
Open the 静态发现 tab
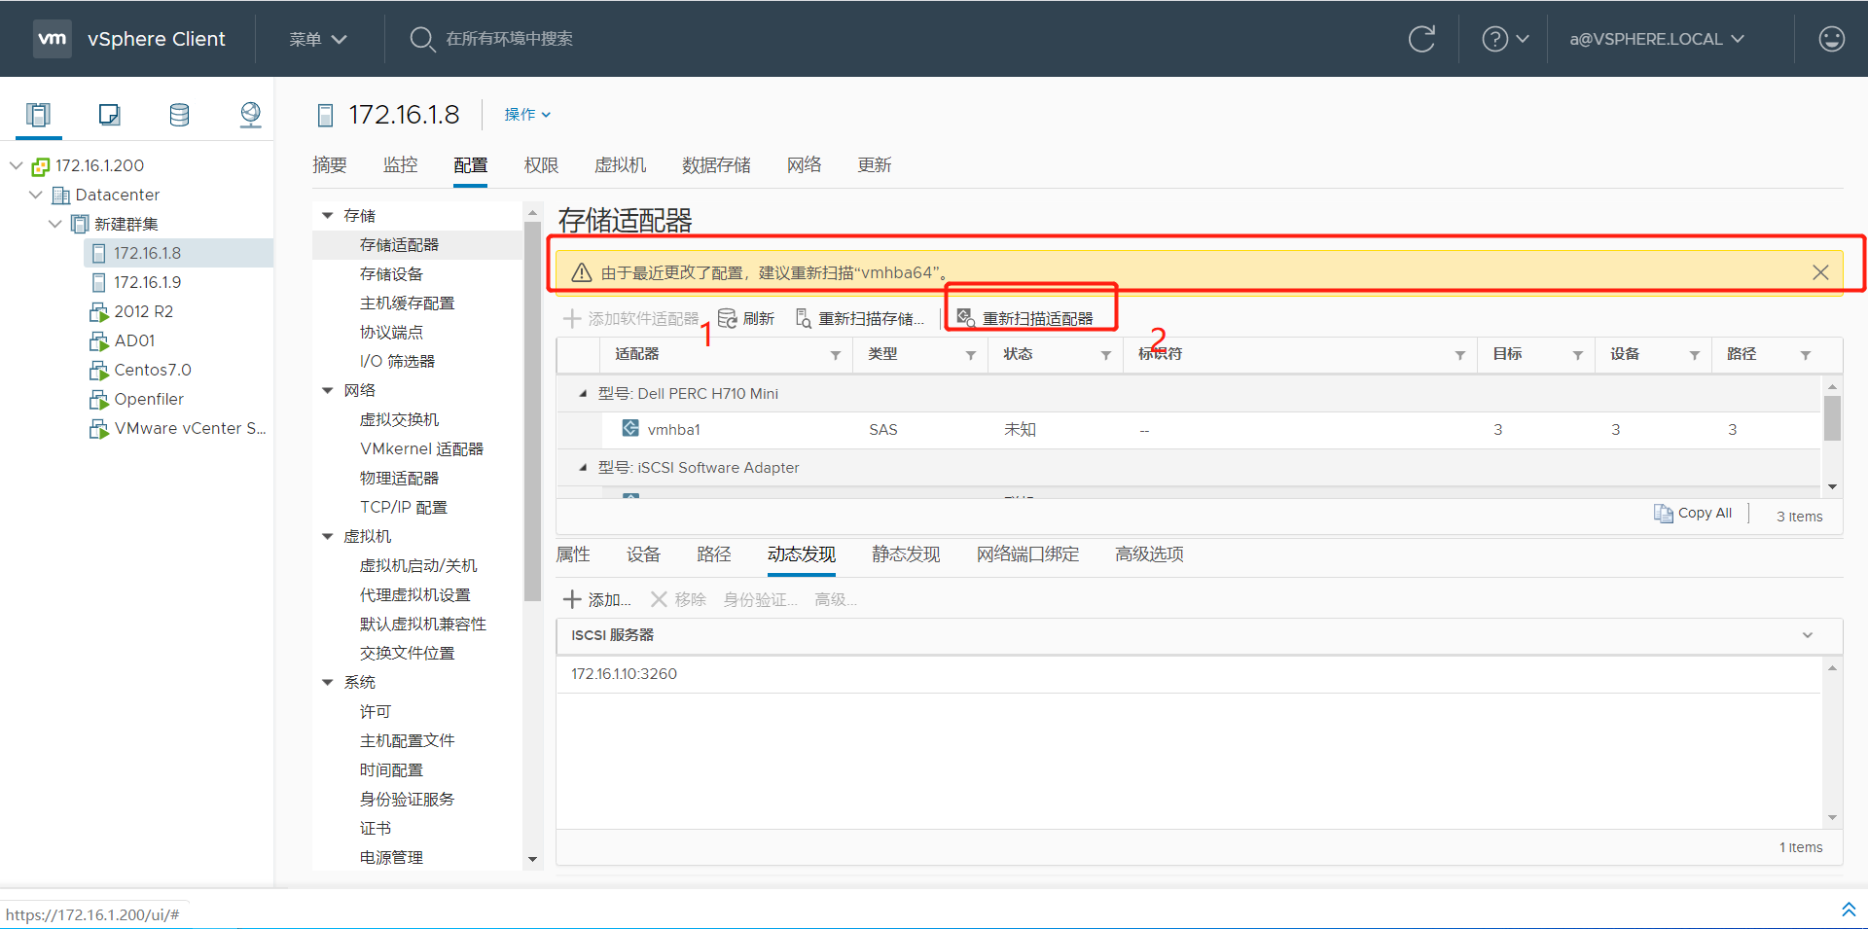coord(905,554)
